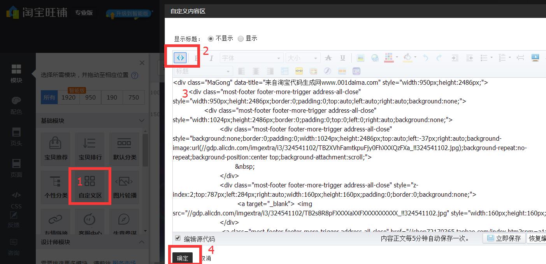Click the underline icon

coord(342,58)
